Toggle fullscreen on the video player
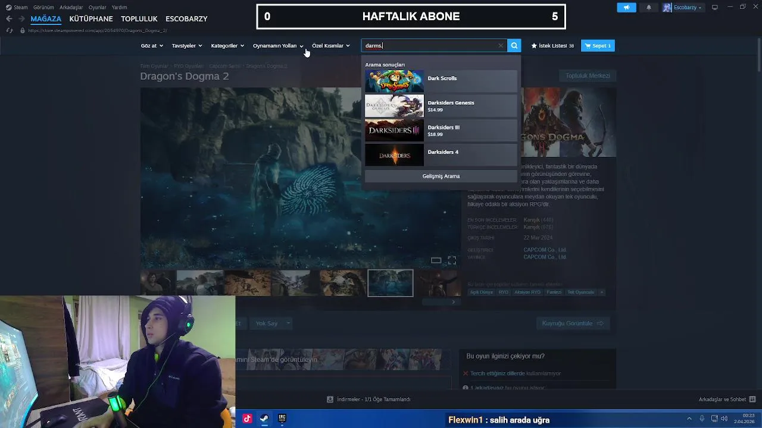Screen dimensions: 762x428 [x=452, y=260]
